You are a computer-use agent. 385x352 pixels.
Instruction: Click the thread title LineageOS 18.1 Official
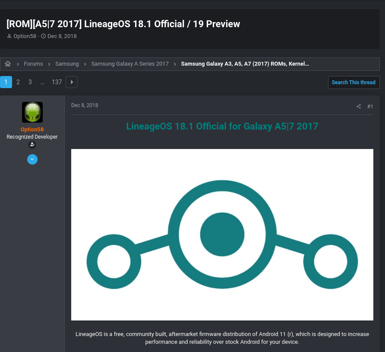(x=123, y=24)
